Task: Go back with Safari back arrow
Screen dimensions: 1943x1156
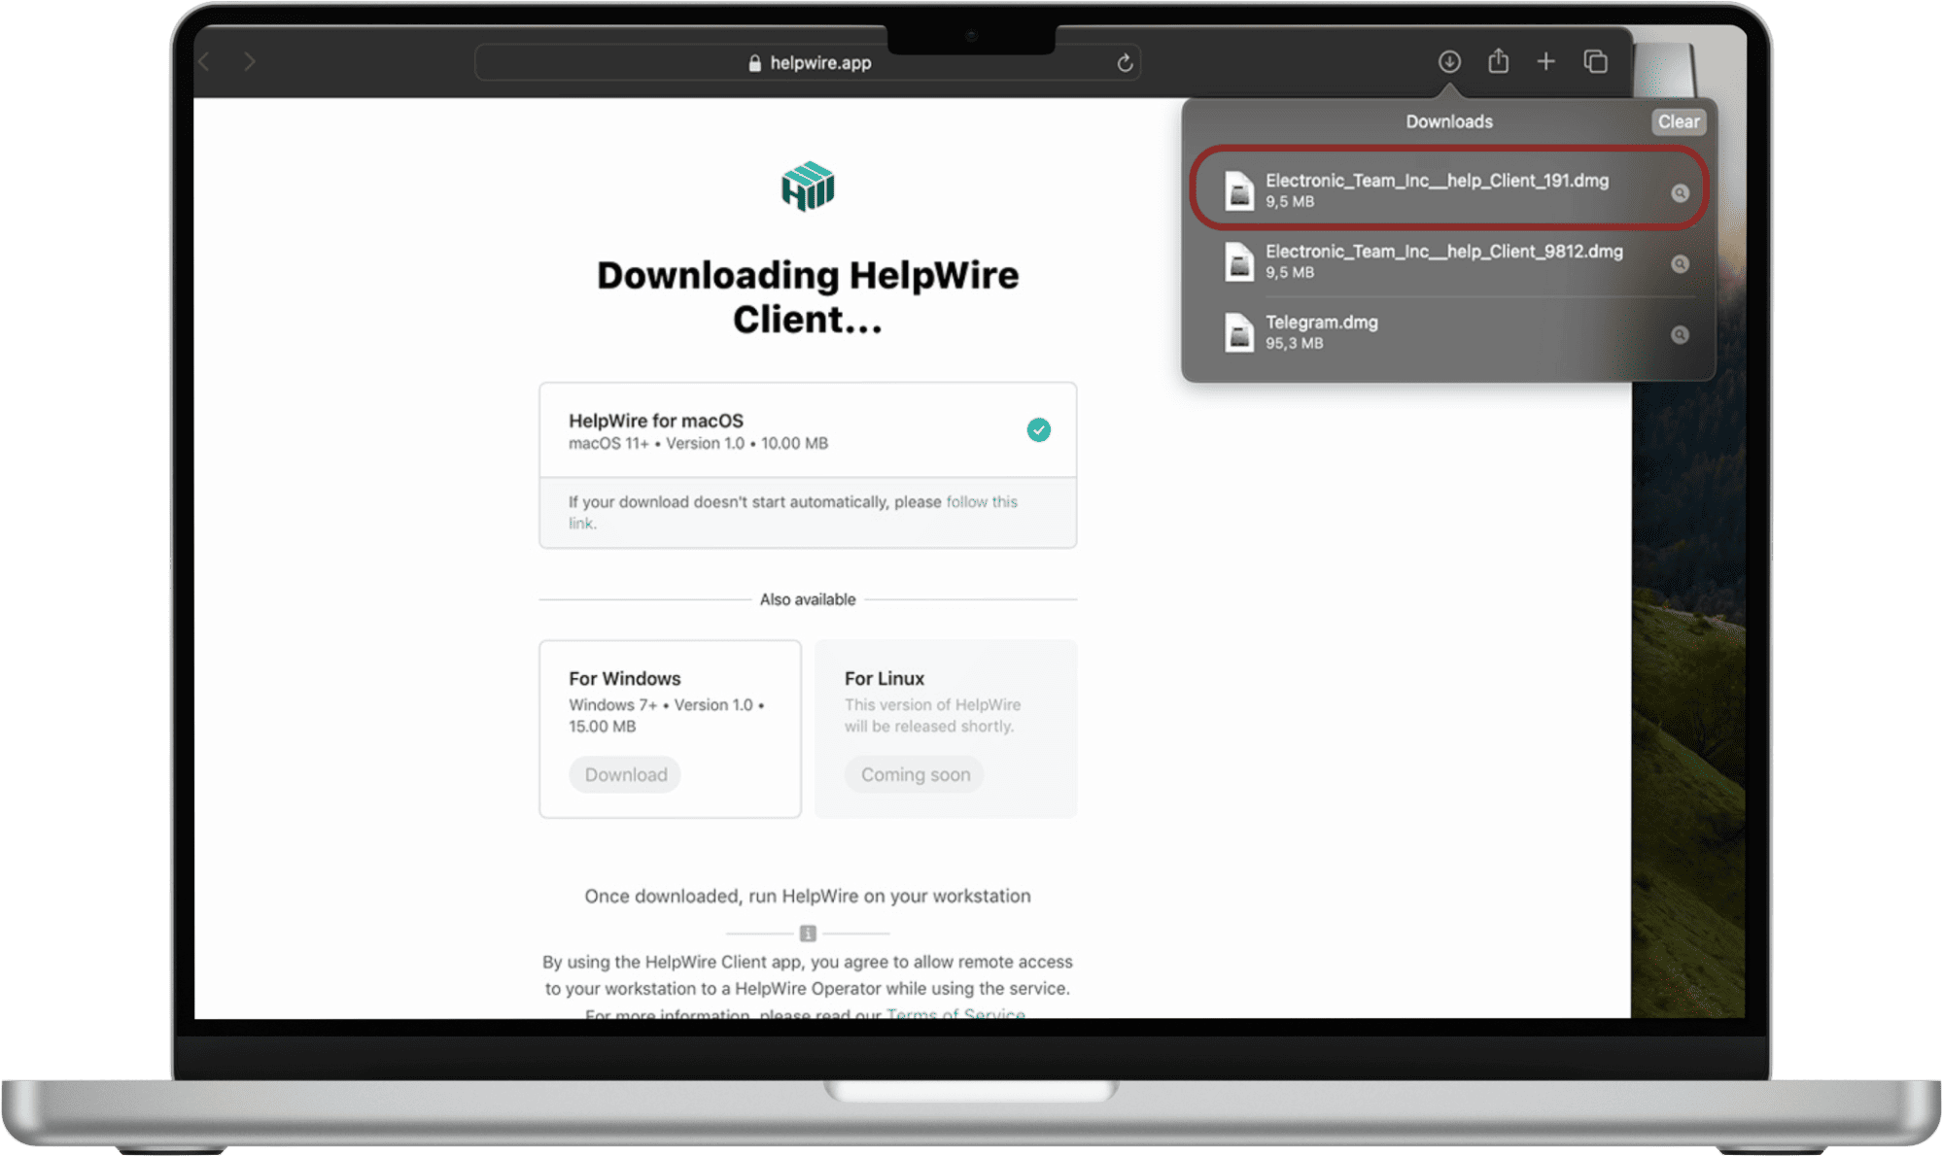Action: tap(204, 62)
